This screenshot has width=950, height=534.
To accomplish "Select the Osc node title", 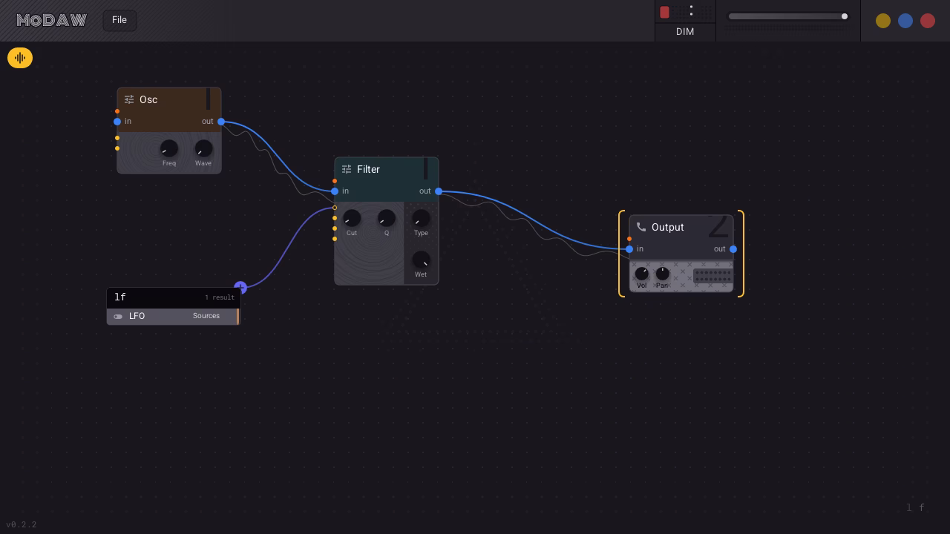I will point(148,99).
